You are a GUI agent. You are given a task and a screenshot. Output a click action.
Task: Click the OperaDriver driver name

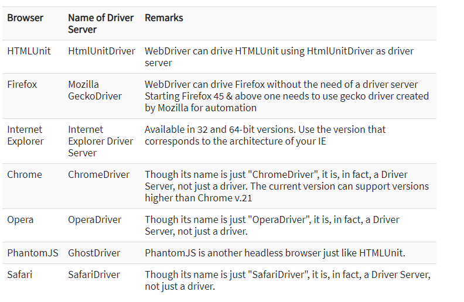[x=94, y=219]
